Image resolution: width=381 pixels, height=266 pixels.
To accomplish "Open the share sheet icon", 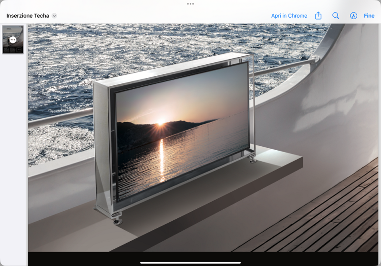I will [318, 16].
